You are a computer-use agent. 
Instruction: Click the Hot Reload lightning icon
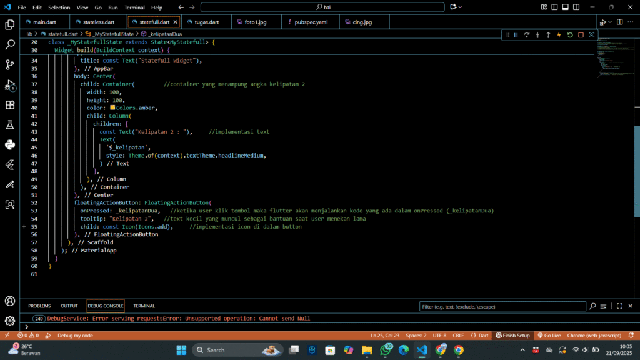[559, 35]
